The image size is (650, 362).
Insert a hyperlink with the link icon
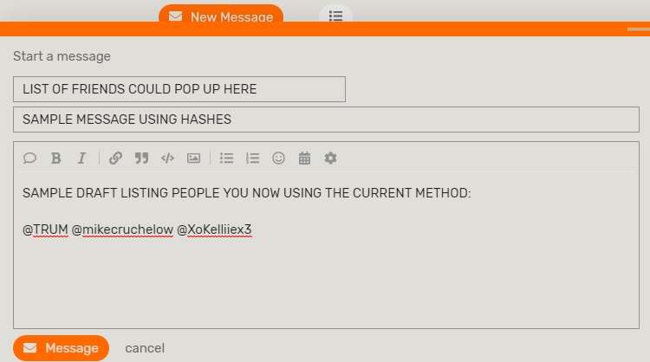coord(115,158)
